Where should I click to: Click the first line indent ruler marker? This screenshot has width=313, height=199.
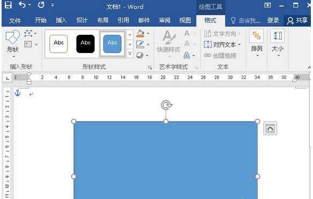point(29,75)
